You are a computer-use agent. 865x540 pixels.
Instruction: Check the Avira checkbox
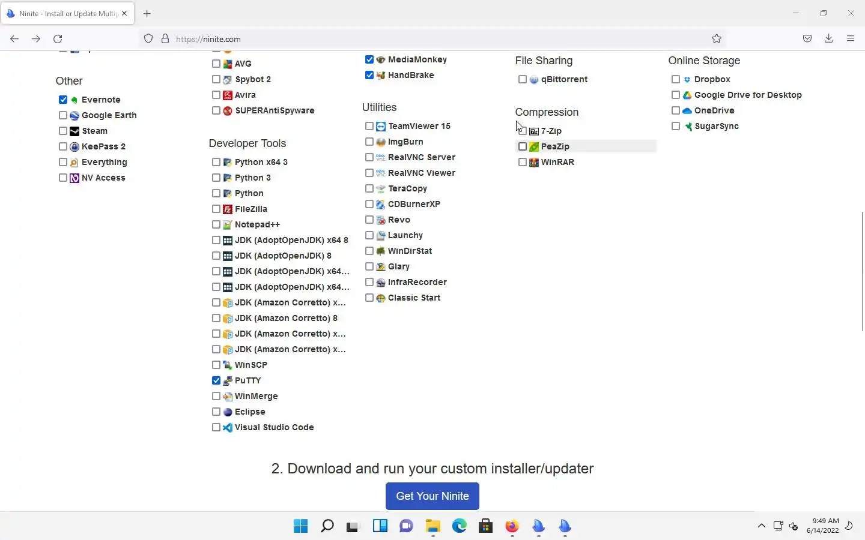pyautogui.click(x=216, y=95)
